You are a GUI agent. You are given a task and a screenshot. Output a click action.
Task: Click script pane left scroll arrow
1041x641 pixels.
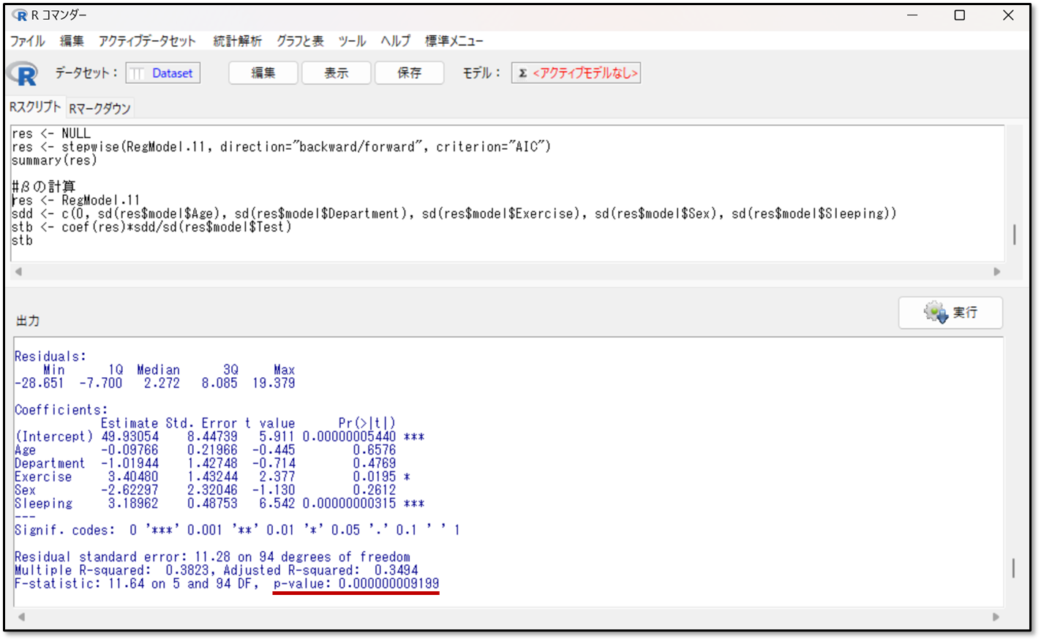18,271
